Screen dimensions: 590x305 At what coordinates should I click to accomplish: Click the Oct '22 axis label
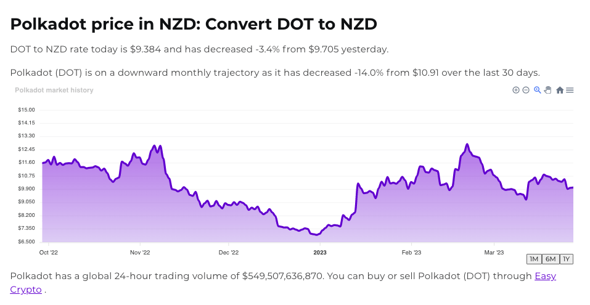click(x=49, y=252)
